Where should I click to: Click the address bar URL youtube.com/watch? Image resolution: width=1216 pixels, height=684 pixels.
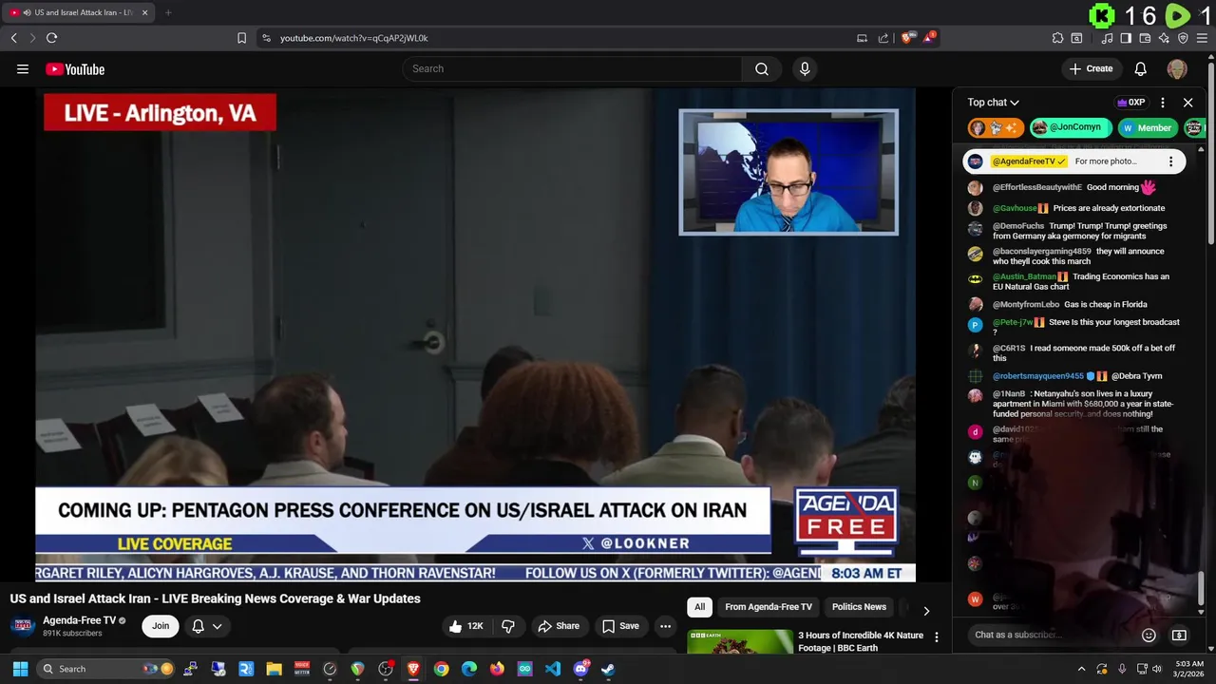click(x=354, y=38)
